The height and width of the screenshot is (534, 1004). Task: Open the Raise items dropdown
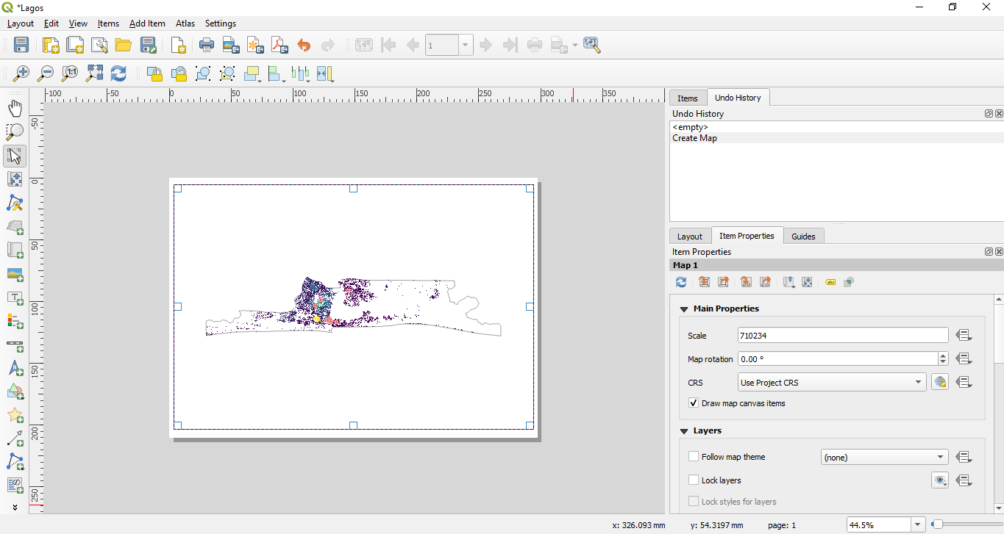(x=252, y=73)
